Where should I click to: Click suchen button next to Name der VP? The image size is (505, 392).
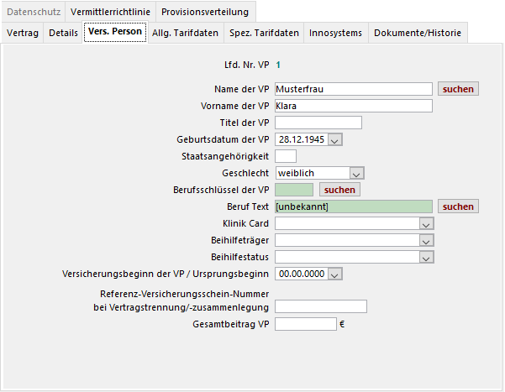click(x=458, y=89)
